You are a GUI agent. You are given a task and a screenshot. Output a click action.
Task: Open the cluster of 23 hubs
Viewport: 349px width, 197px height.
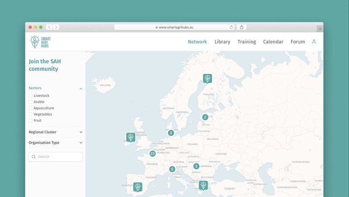coord(152,154)
